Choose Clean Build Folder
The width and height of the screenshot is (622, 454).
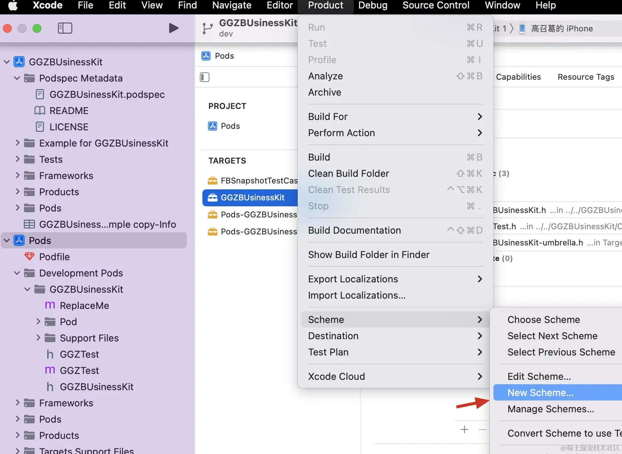tap(395, 173)
